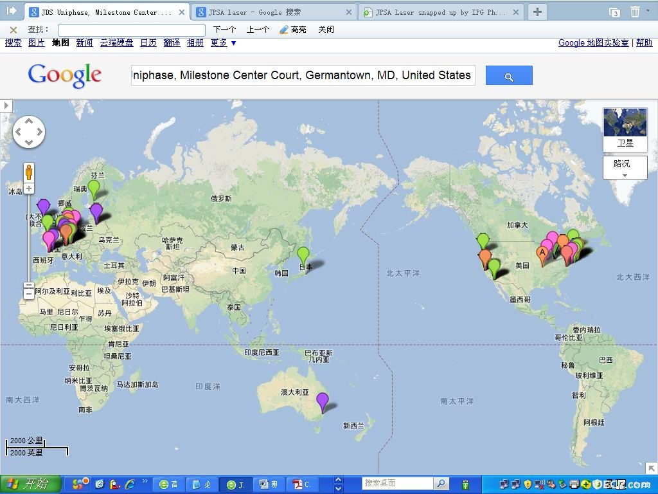
Task: Click the green marker over Japan
Action: pyautogui.click(x=303, y=256)
